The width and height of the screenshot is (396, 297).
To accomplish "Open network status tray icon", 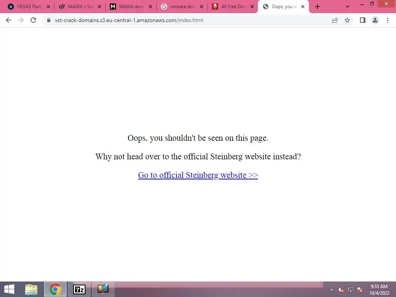I will coord(350,290).
